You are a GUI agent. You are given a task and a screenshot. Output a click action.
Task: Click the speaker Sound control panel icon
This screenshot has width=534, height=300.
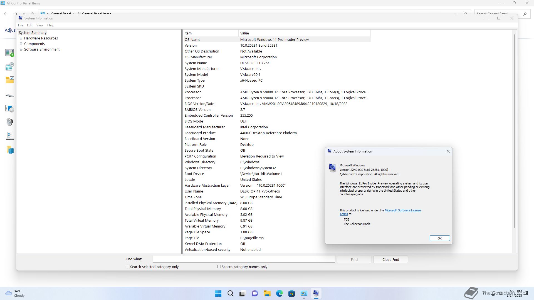coord(10,122)
